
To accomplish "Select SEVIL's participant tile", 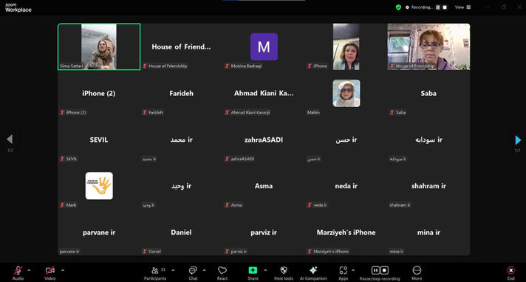I will coord(99,140).
